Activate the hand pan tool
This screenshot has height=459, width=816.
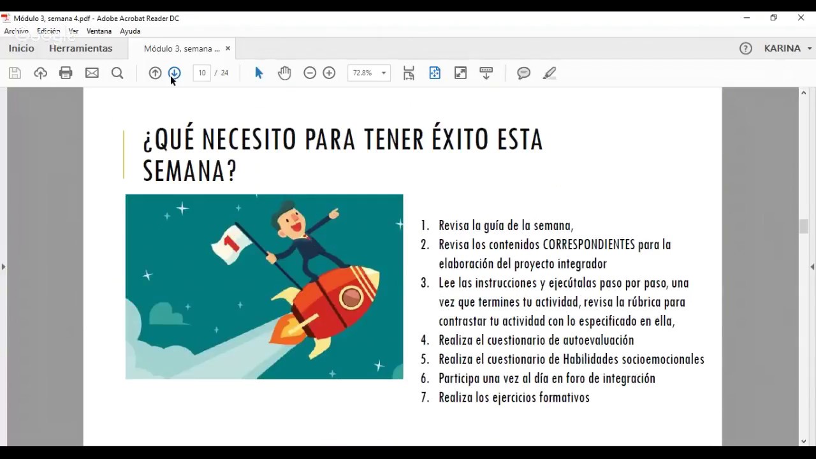click(x=284, y=73)
